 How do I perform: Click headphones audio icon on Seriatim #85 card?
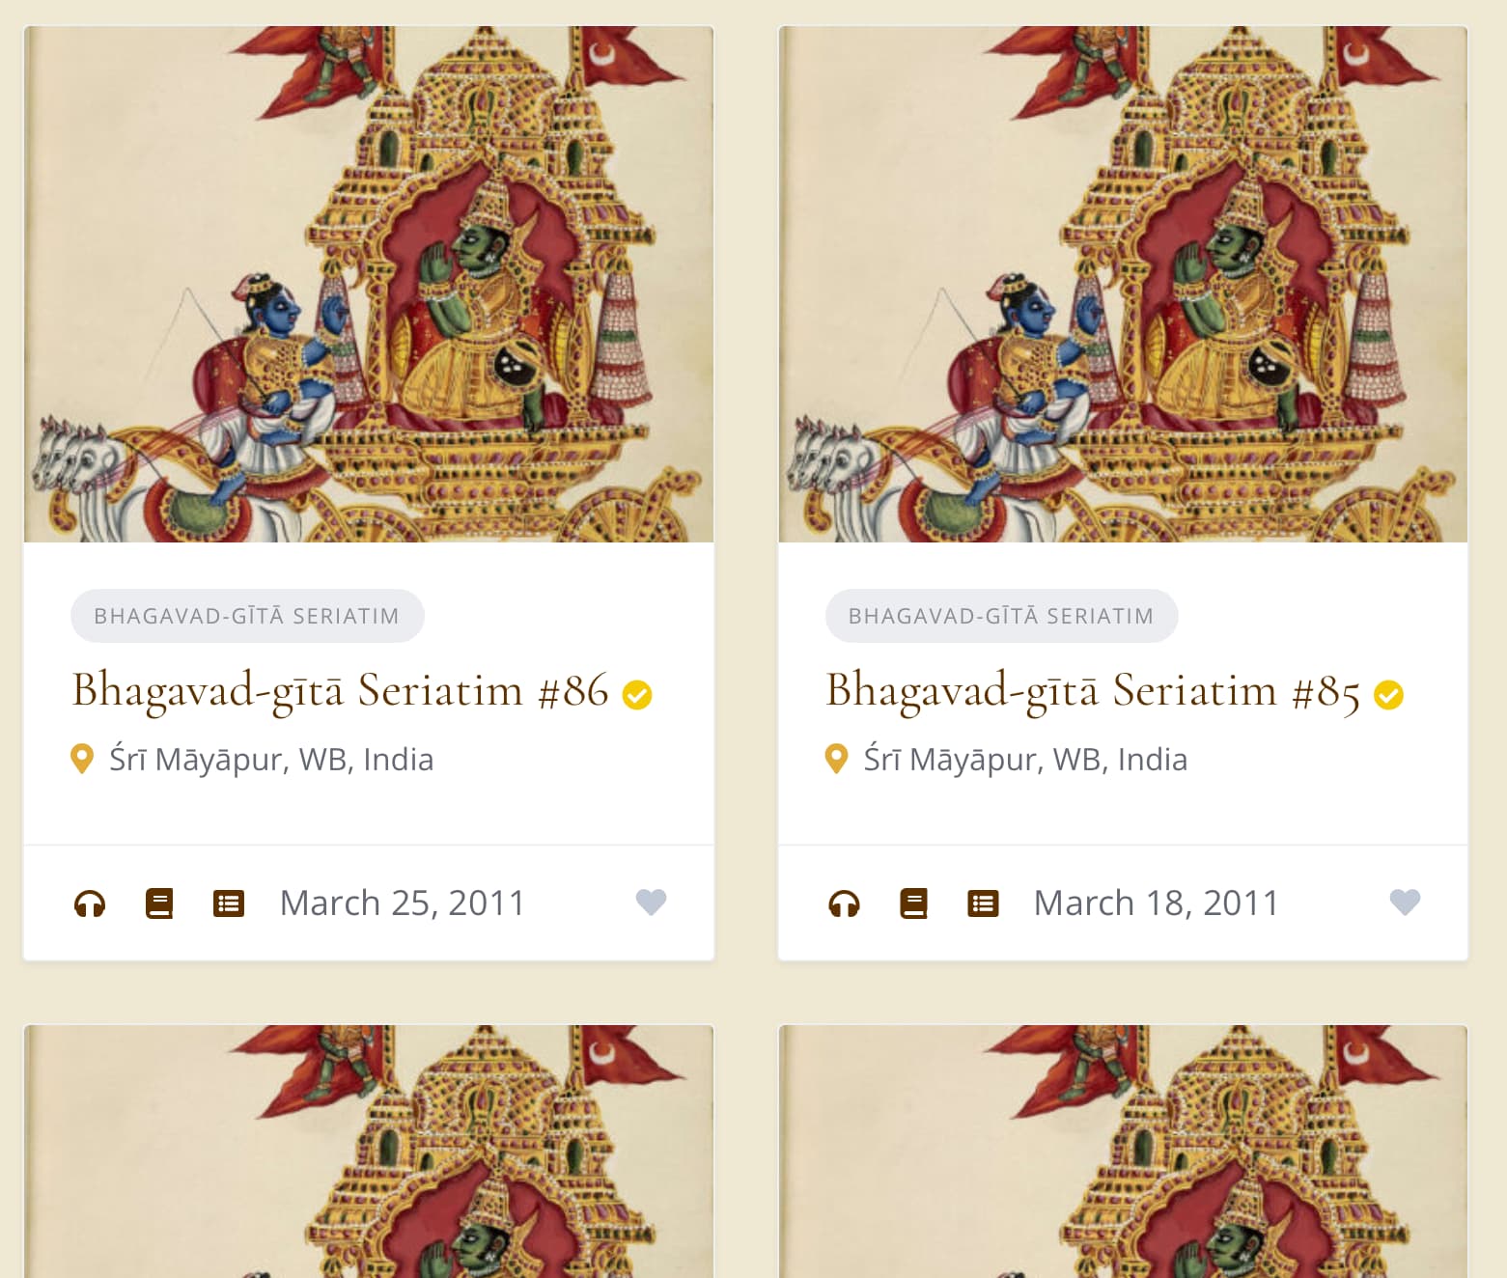pos(844,903)
